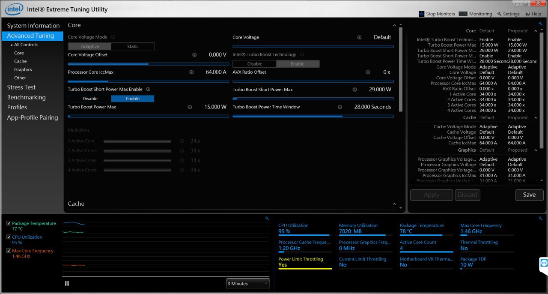Select Static core voltage mode
This screenshot has width=548, height=294.
tap(133, 46)
